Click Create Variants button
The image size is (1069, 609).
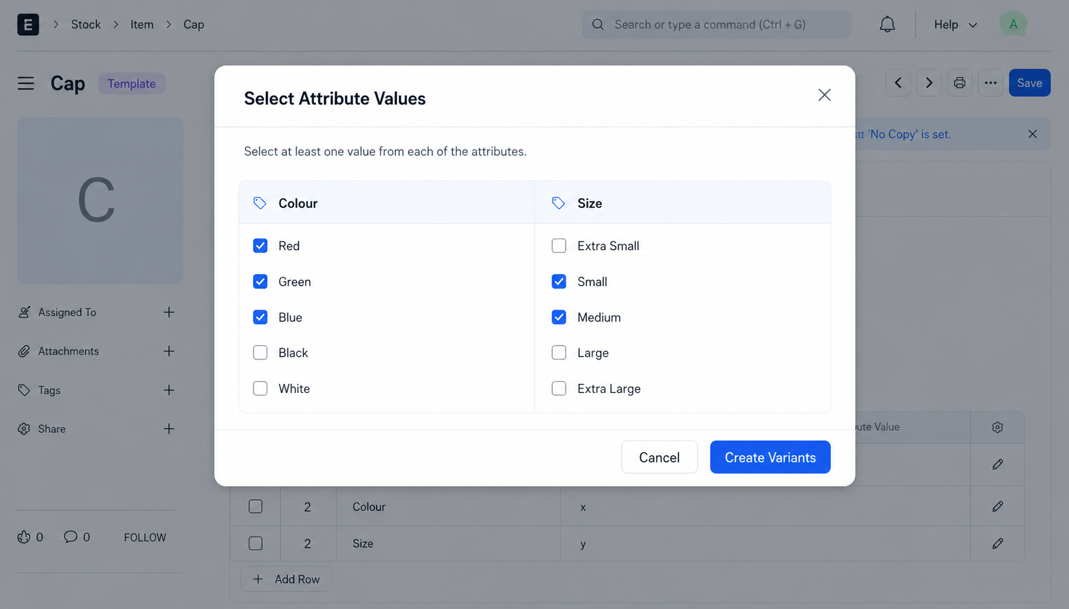770,457
